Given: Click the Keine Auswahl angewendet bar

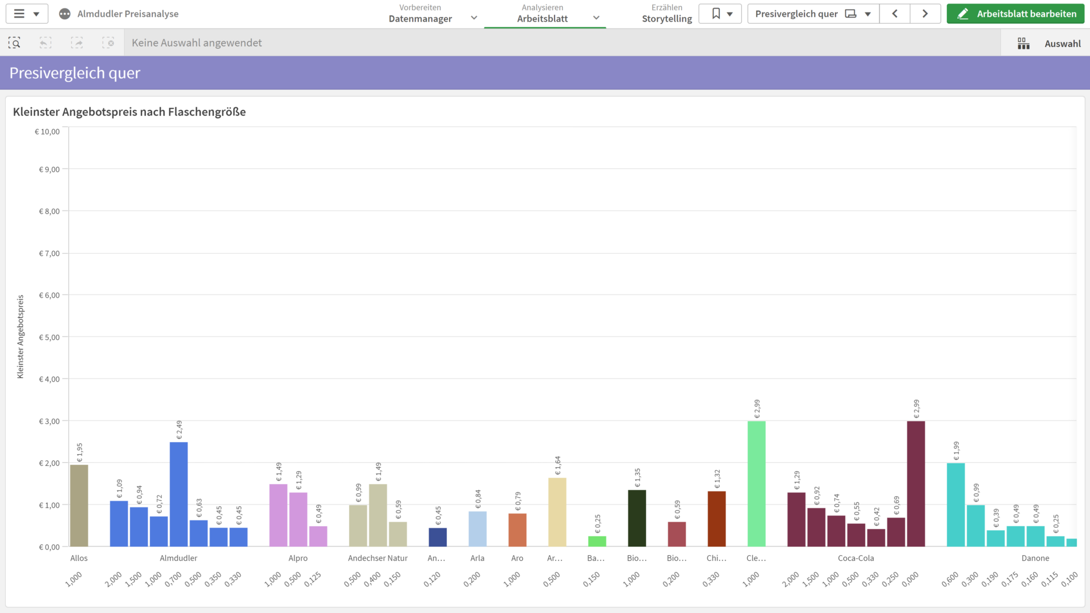Looking at the screenshot, I should [562, 43].
